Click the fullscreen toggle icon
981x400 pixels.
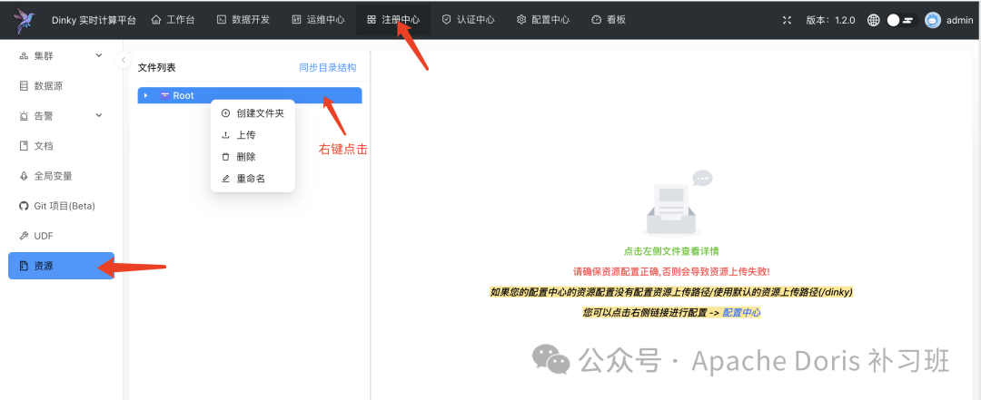[787, 20]
